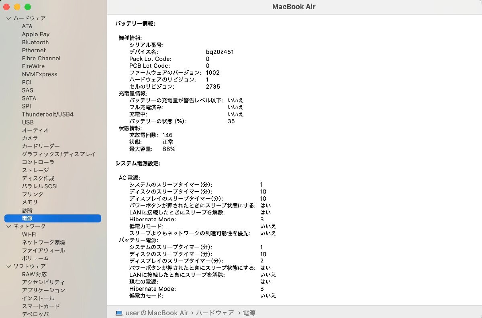Click the cycle count value 146
Screen dimensions: 482x318
click(x=167, y=135)
